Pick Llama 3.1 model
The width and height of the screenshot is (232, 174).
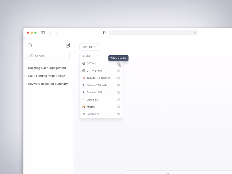(101, 100)
